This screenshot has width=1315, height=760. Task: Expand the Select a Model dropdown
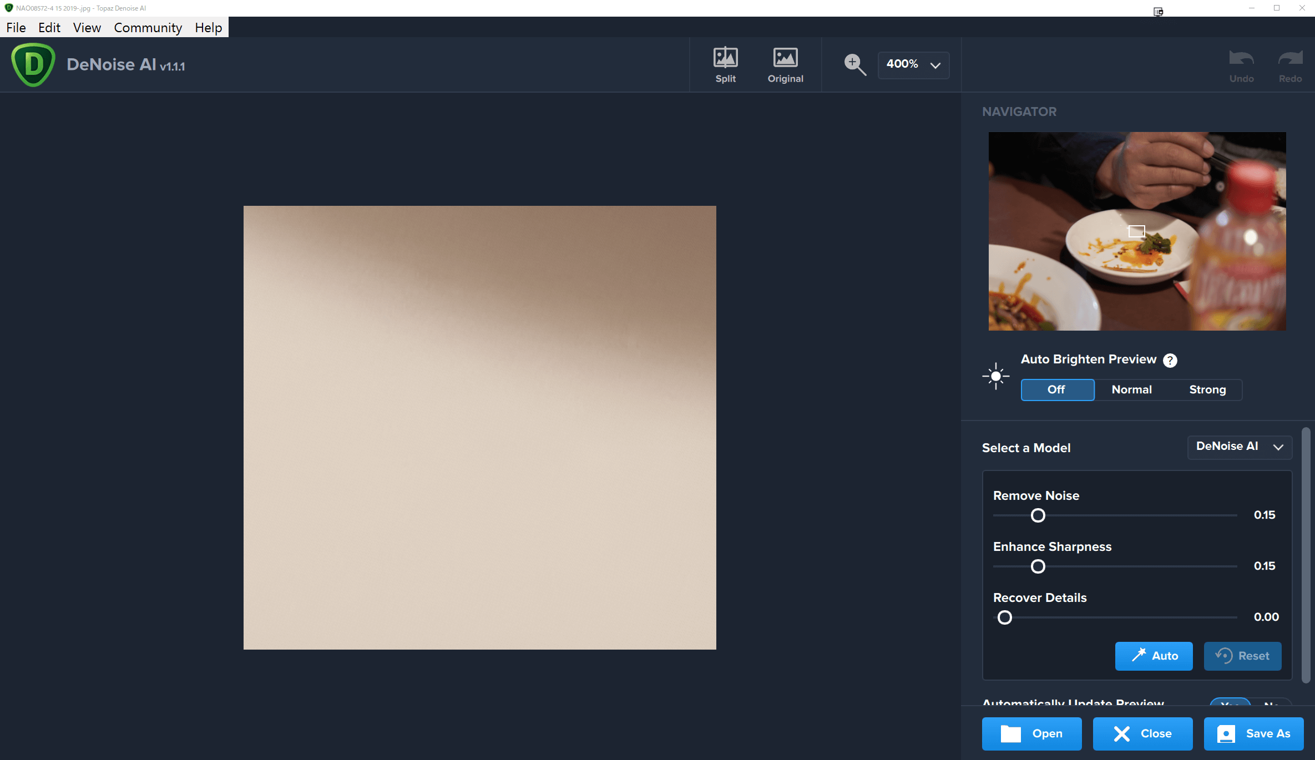1240,447
